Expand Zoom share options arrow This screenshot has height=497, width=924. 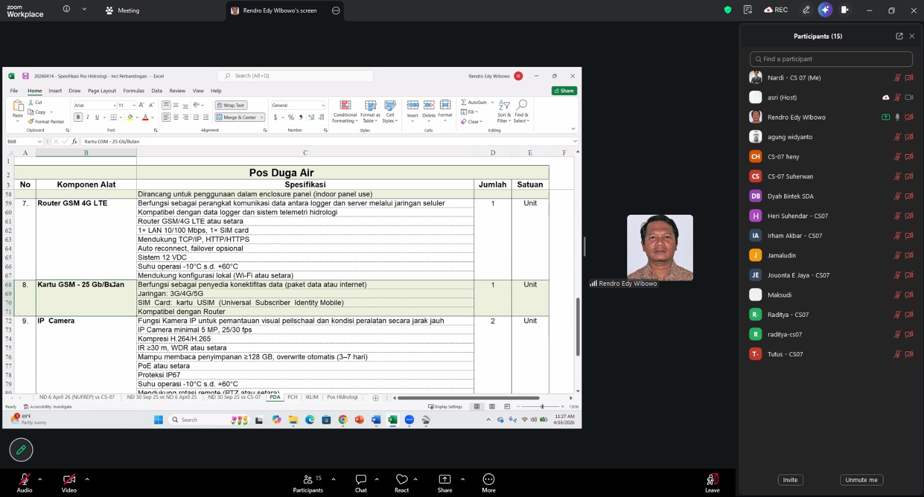[x=463, y=479]
